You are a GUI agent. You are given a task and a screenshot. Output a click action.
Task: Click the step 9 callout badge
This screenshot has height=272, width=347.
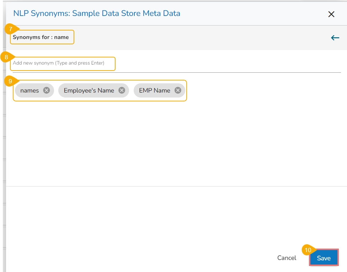(10, 81)
